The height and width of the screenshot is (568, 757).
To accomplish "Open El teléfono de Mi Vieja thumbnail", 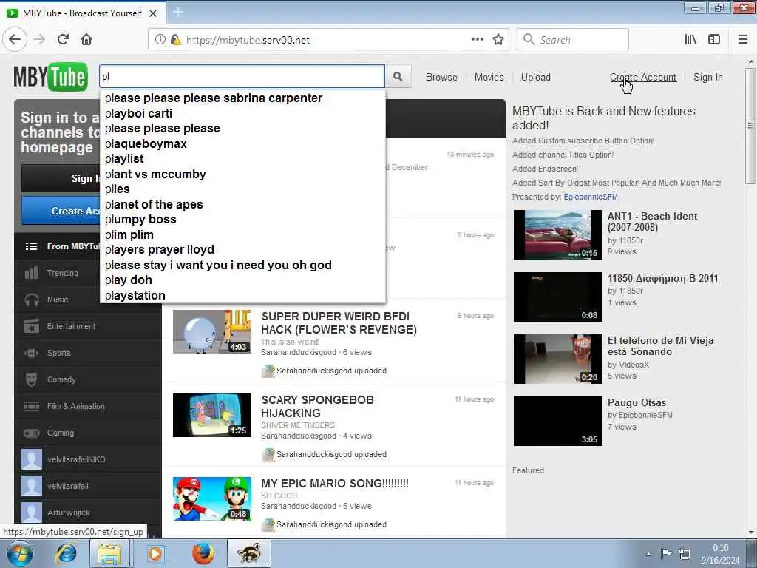I will (x=557, y=359).
